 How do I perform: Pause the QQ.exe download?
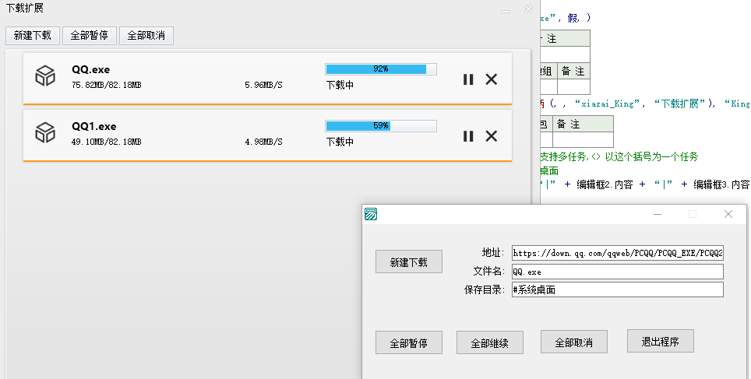(468, 79)
